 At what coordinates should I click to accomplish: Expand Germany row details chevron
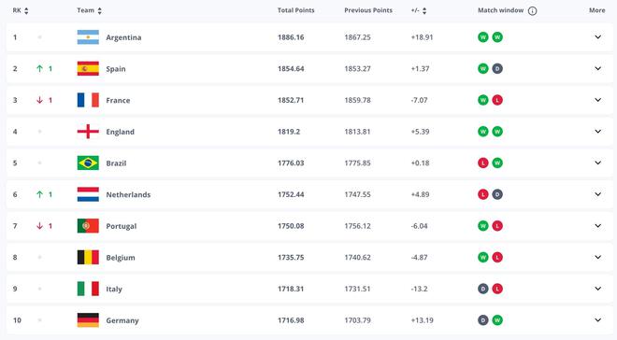[x=597, y=320]
